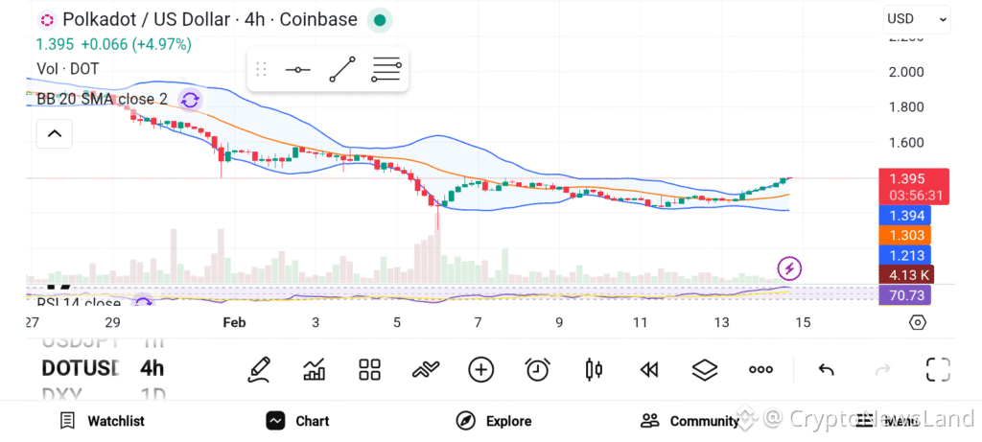Click the undo arrow
The width and height of the screenshot is (982, 442).
click(x=826, y=369)
